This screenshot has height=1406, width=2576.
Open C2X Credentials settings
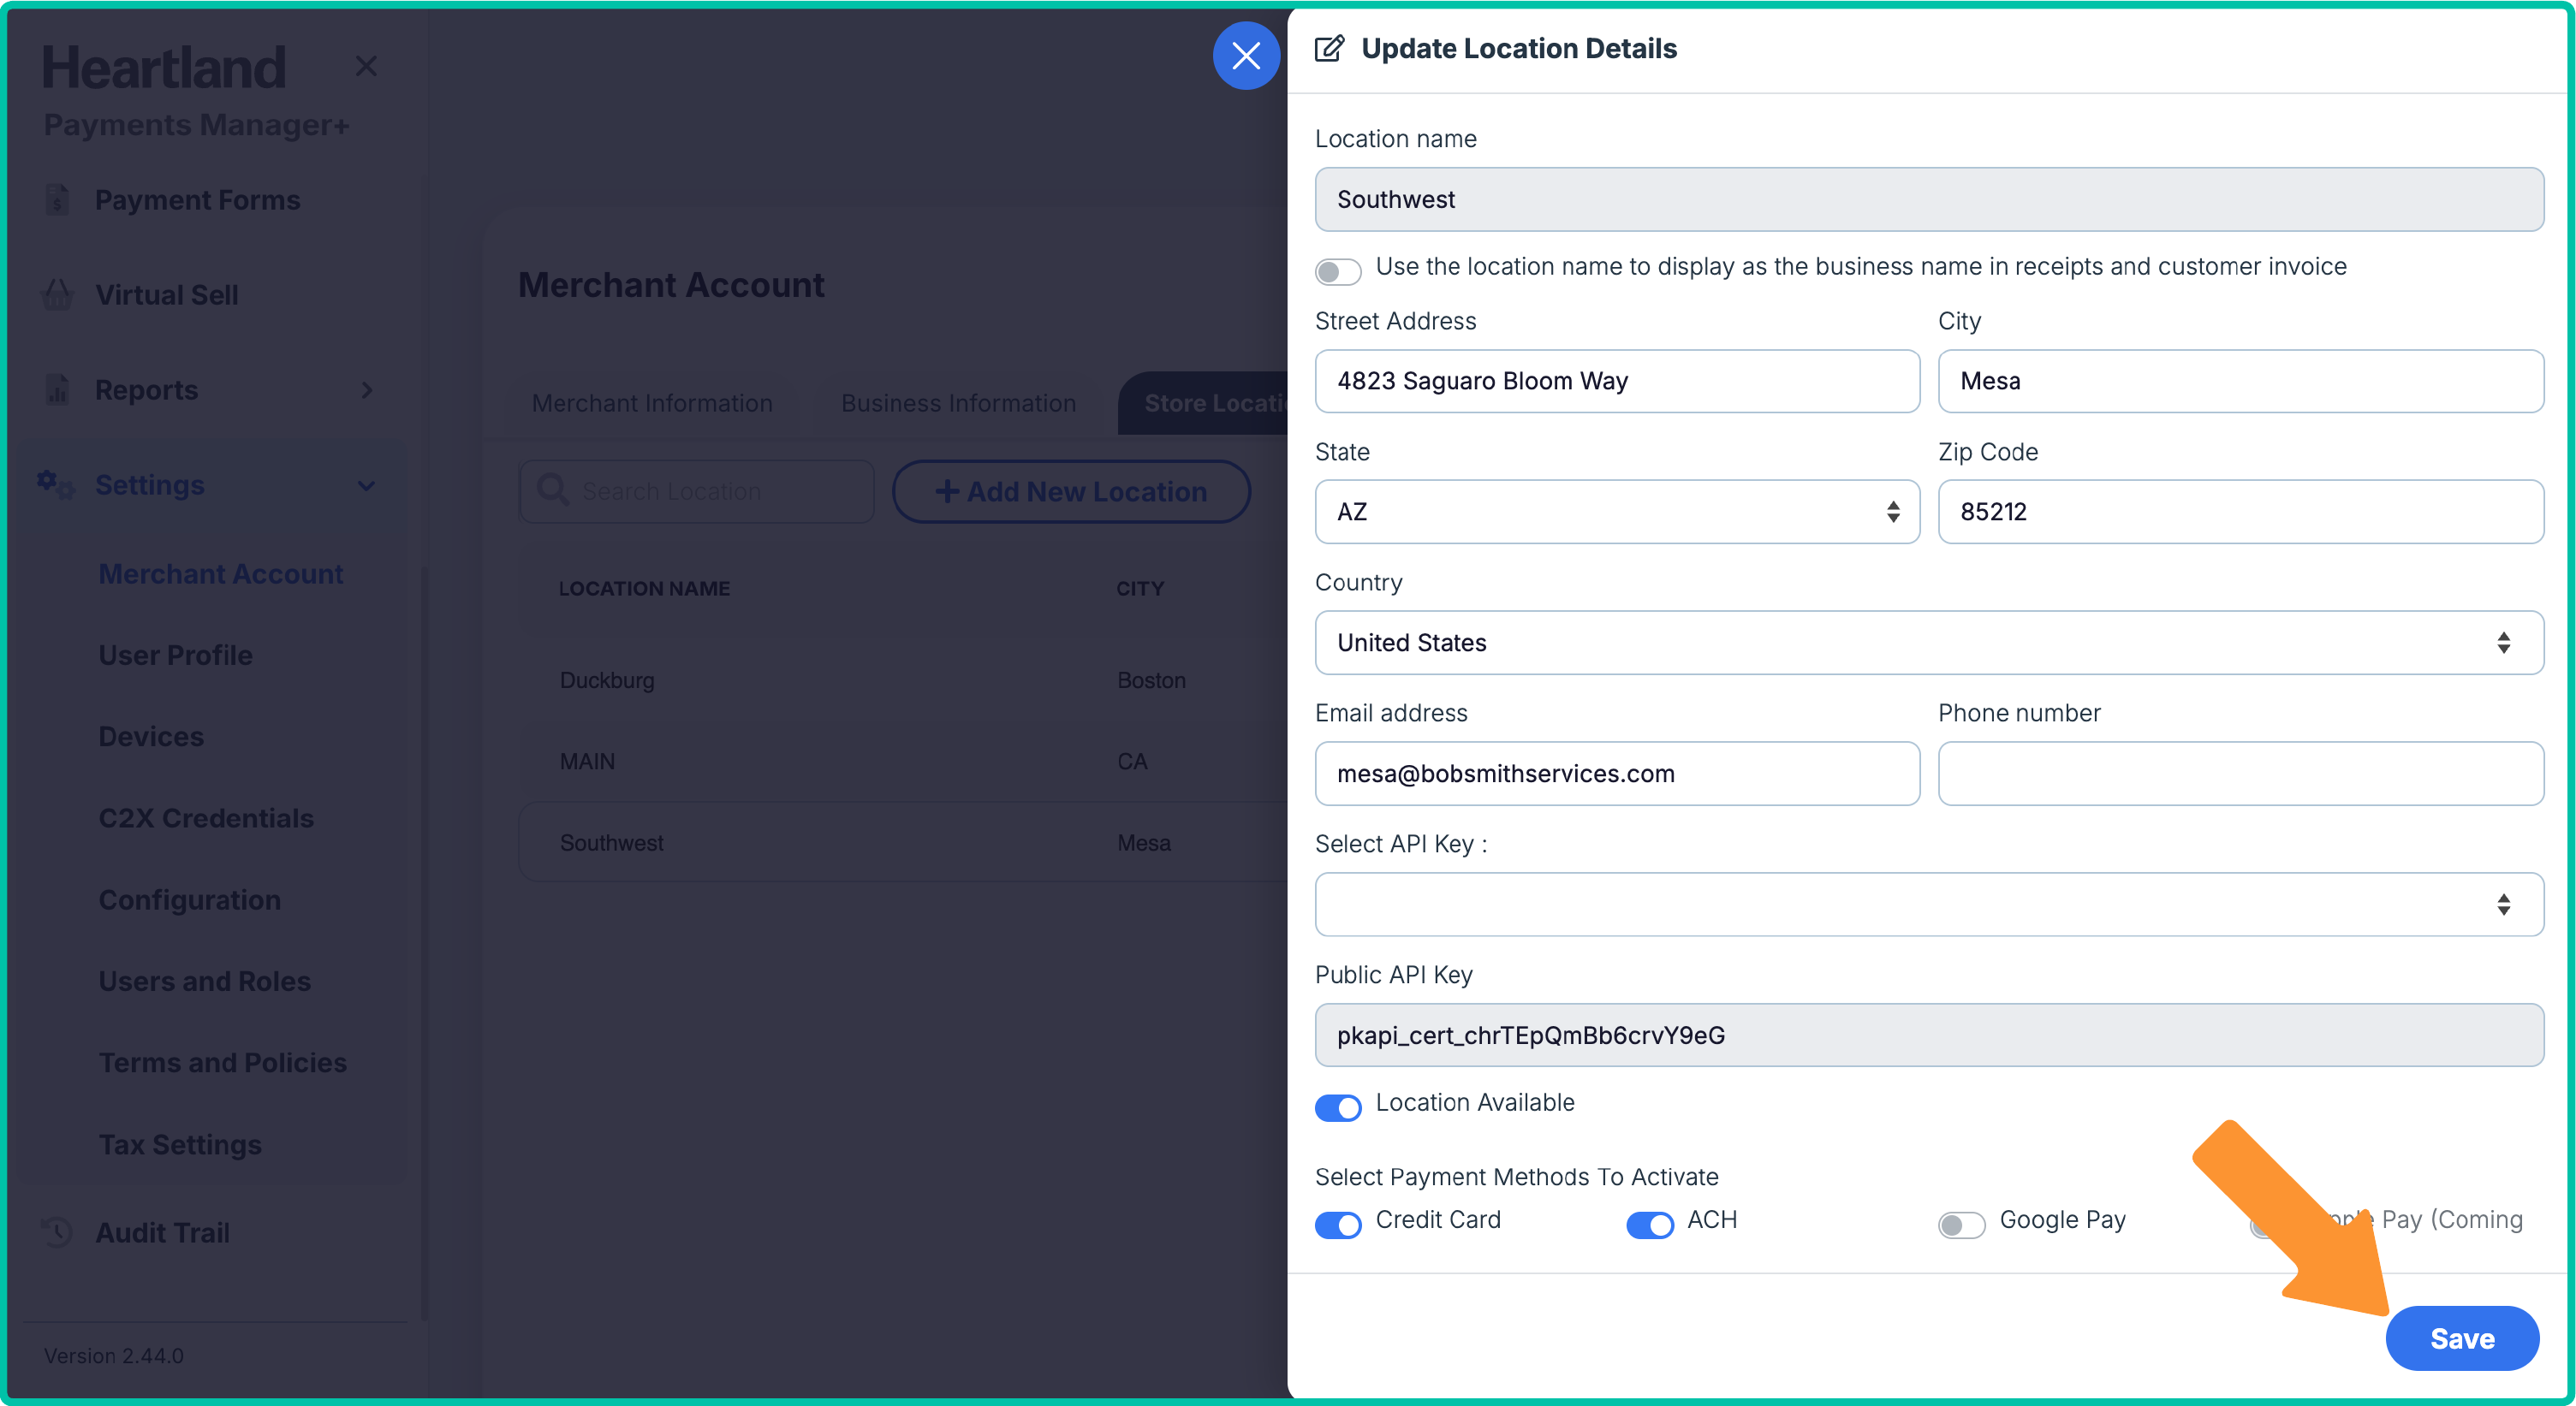[206, 817]
